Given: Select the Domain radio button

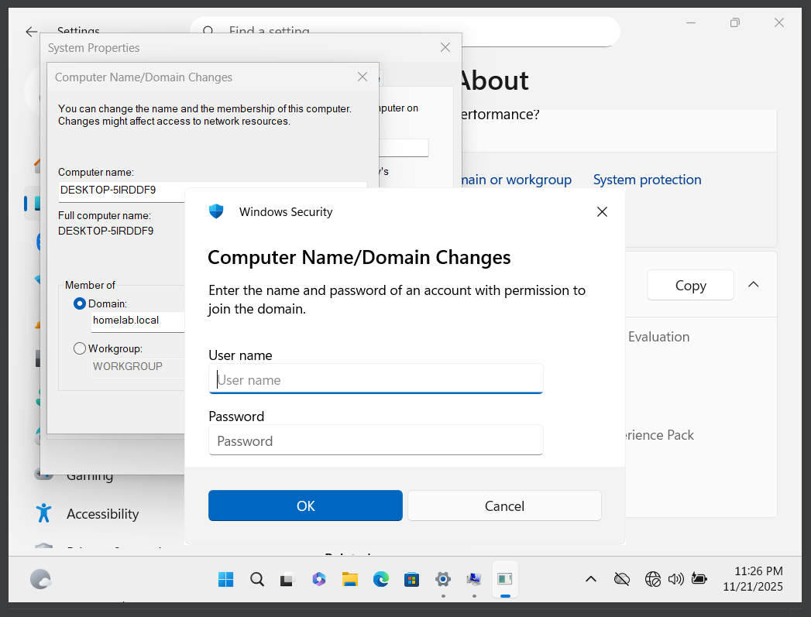Looking at the screenshot, I should tap(80, 303).
